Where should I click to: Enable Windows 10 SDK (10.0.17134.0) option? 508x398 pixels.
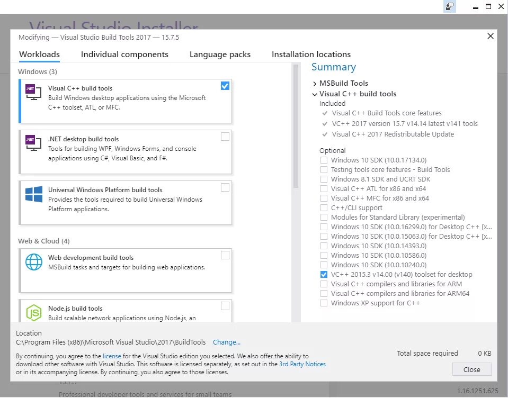click(324, 160)
